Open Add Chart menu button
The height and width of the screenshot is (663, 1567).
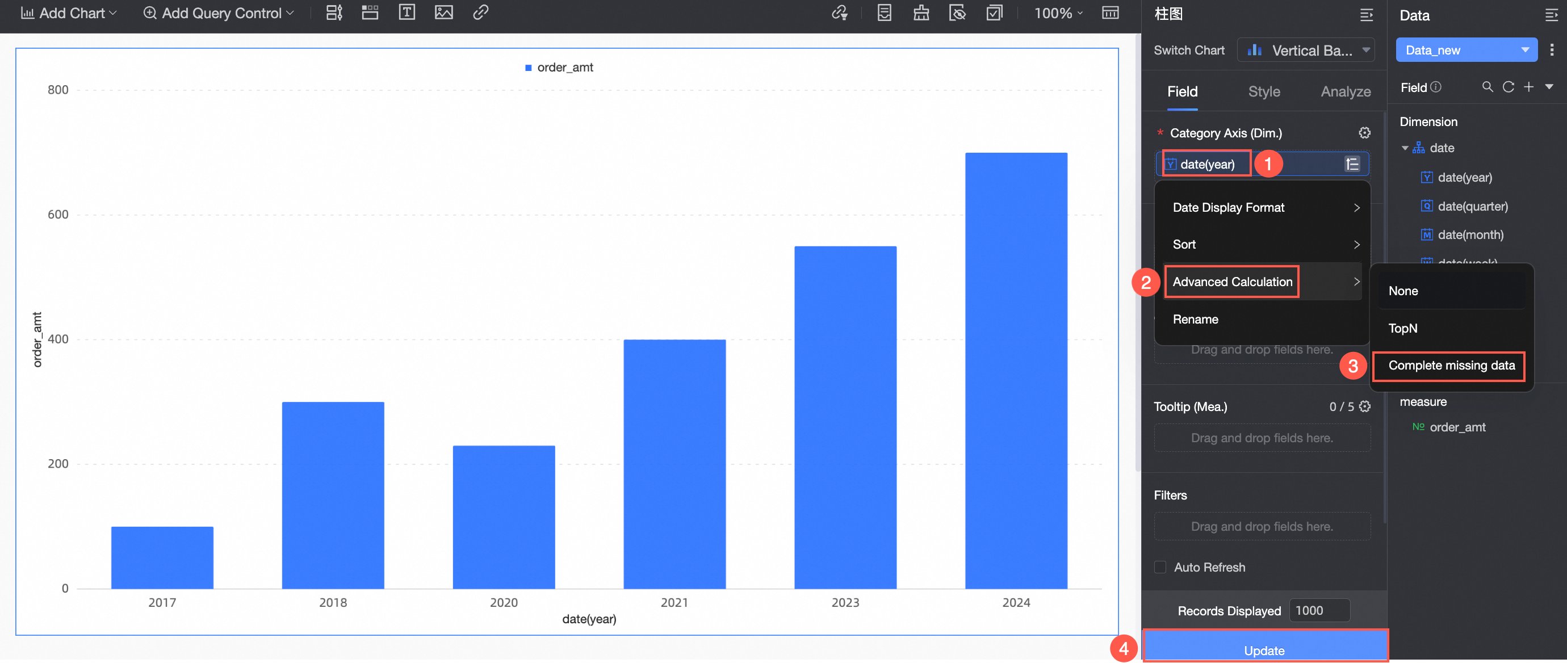pyautogui.click(x=69, y=13)
